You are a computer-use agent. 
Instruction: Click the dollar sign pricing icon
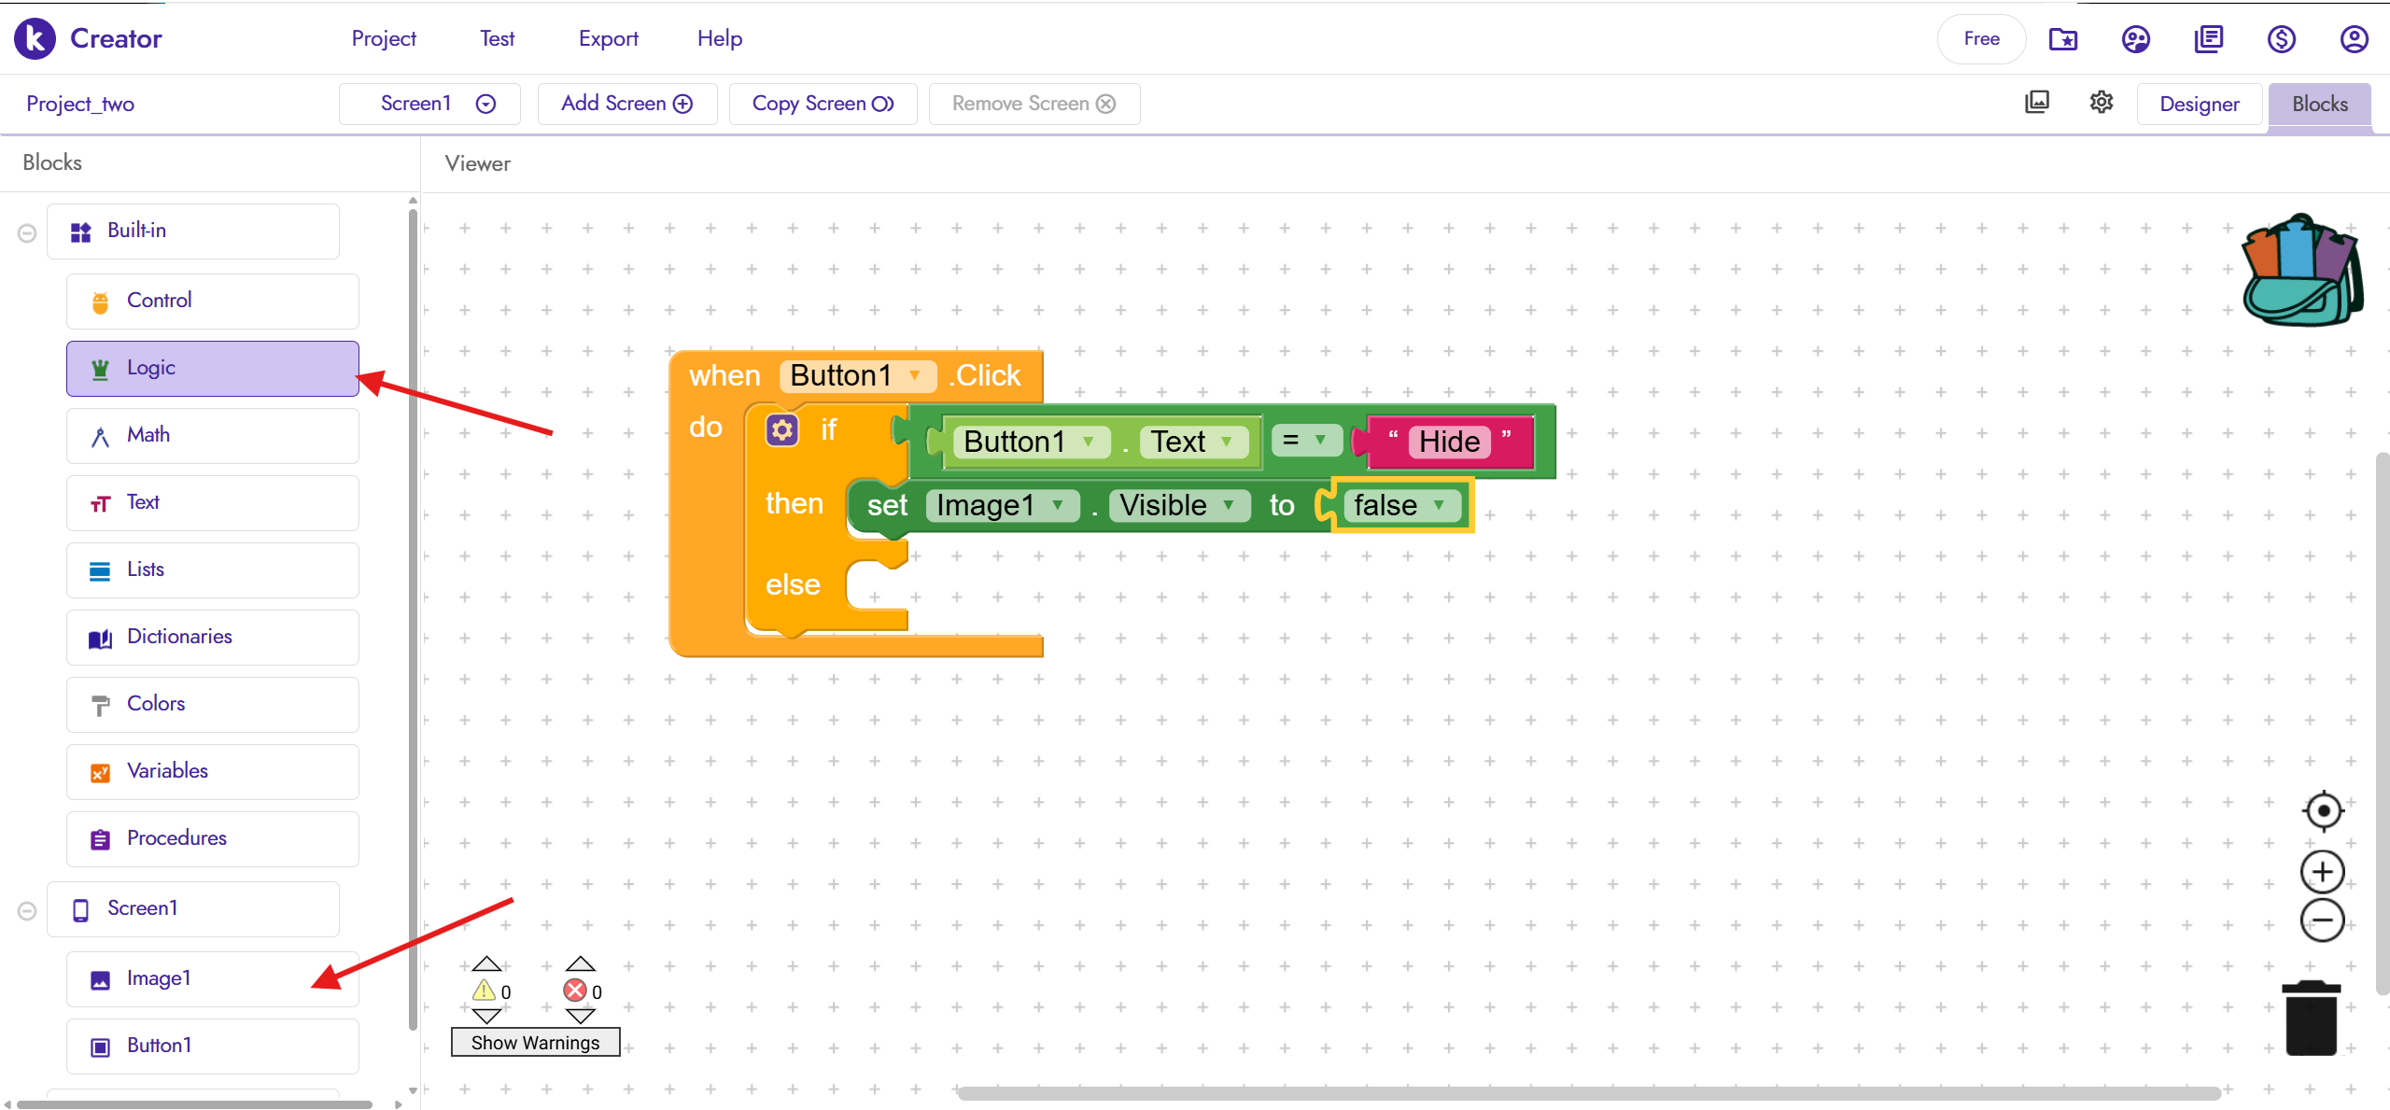pos(2281,39)
